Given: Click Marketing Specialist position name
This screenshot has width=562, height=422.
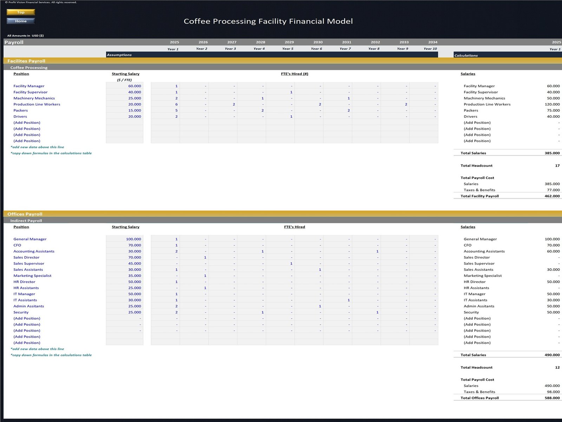Looking at the screenshot, I should [x=32, y=276].
